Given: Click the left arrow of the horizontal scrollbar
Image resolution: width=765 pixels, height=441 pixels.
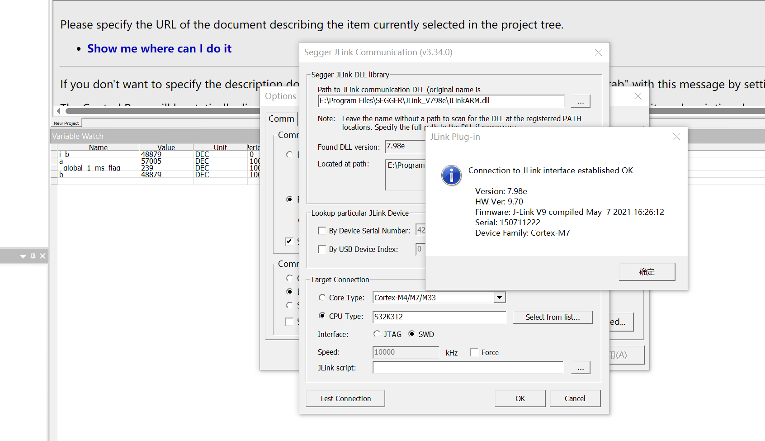Looking at the screenshot, I should pyautogui.click(x=58, y=110).
